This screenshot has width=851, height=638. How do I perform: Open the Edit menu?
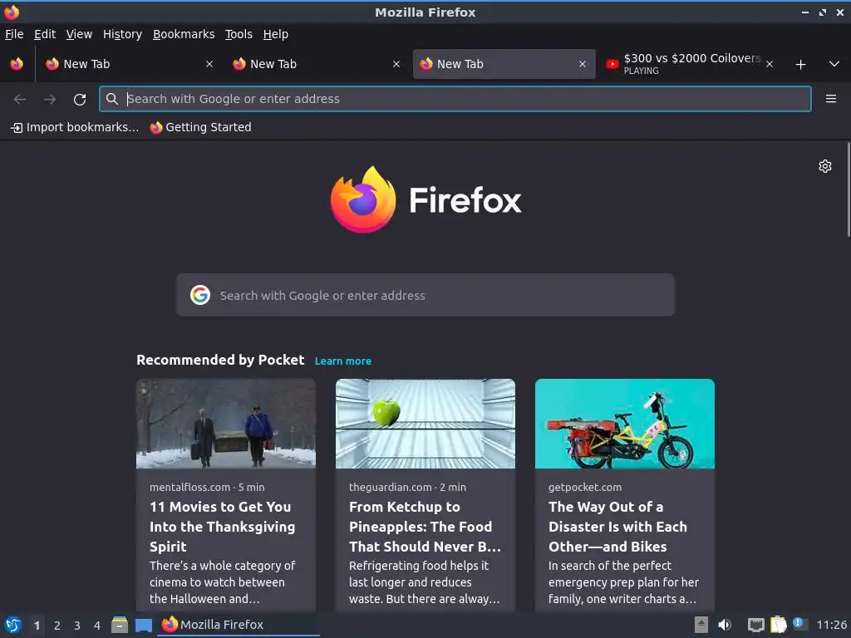click(45, 34)
